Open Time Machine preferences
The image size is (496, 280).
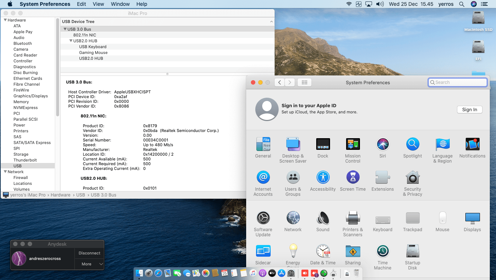pyautogui.click(x=382, y=252)
